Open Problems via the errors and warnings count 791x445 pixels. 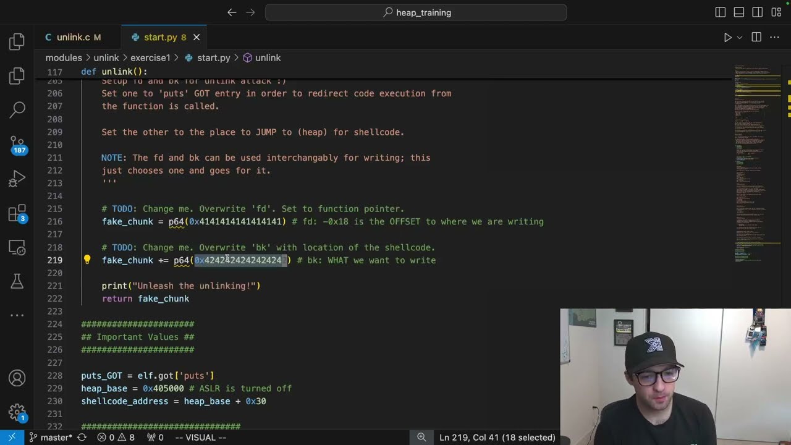pyautogui.click(x=116, y=438)
